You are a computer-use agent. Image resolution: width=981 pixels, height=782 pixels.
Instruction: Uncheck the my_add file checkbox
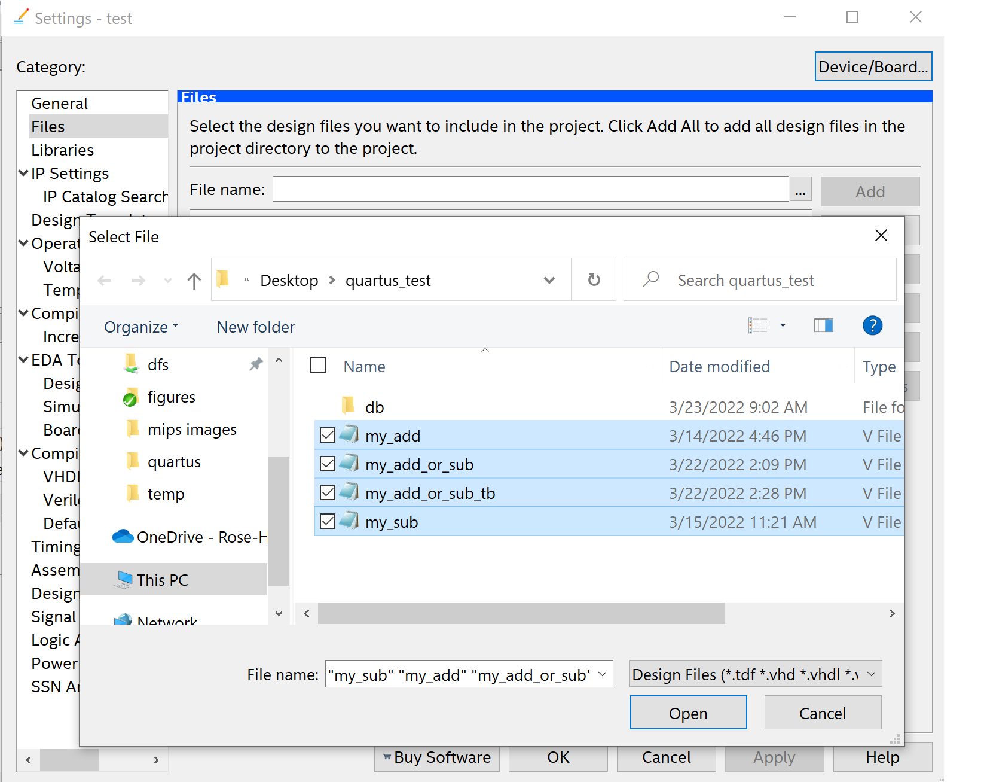[x=328, y=436]
